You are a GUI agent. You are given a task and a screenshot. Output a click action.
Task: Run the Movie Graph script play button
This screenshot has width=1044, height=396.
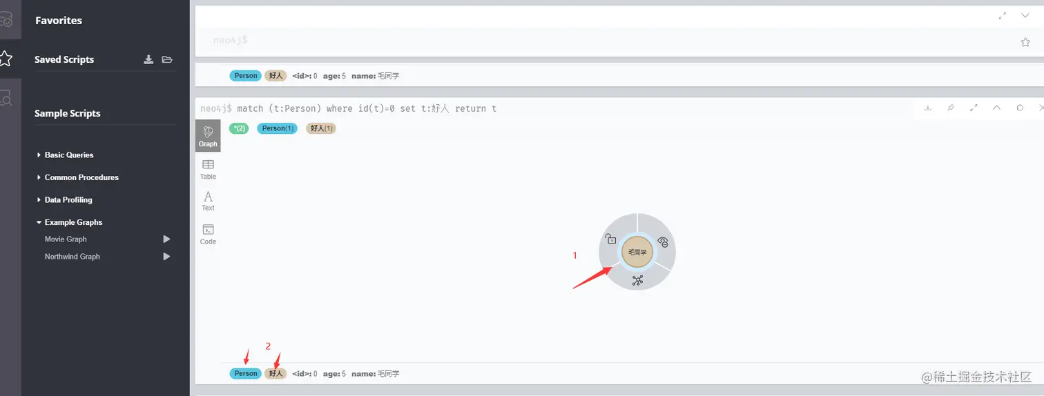pyautogui.click(x=166, y=239)
